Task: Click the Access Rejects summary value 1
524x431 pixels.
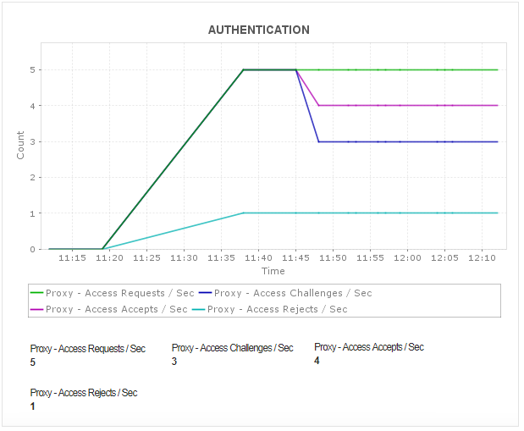Action: tap(32, 406)
